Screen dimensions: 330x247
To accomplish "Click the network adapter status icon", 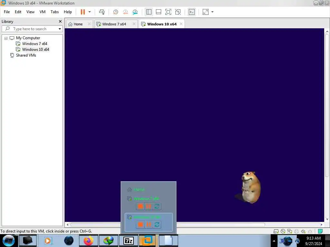I will 290,231.
